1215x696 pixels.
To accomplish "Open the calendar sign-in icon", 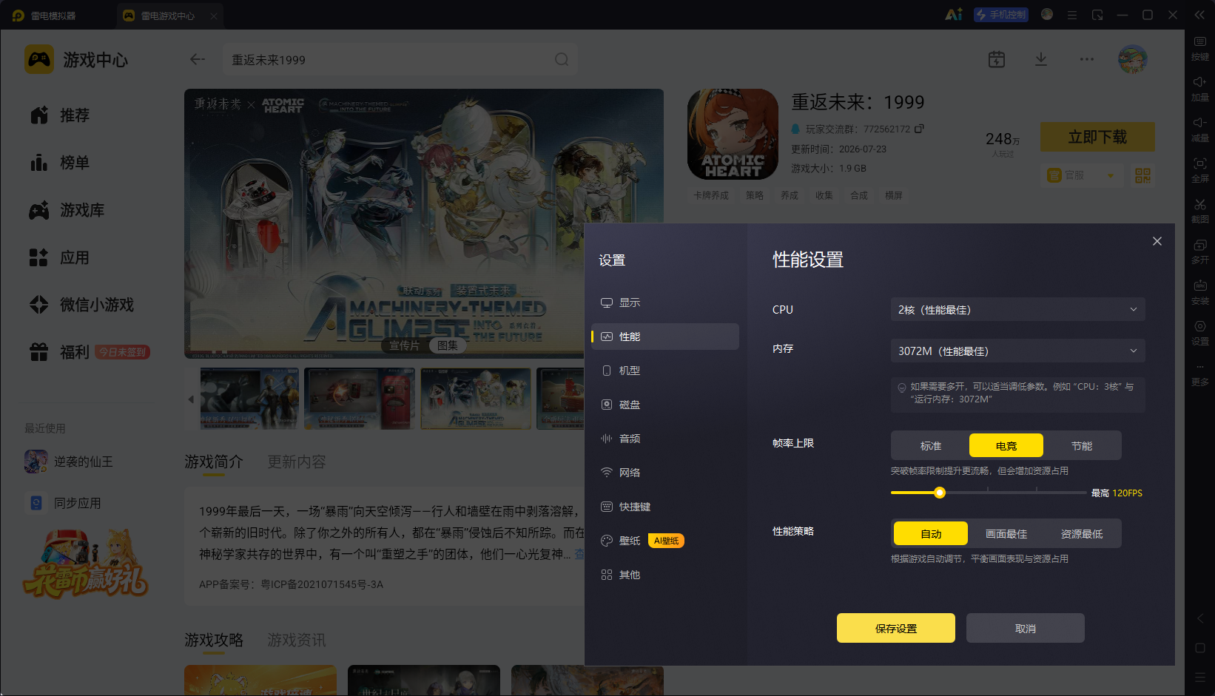I will coord(997,59).
